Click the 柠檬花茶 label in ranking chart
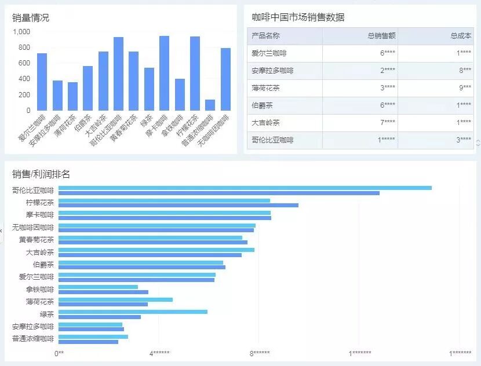 point(40,203)
